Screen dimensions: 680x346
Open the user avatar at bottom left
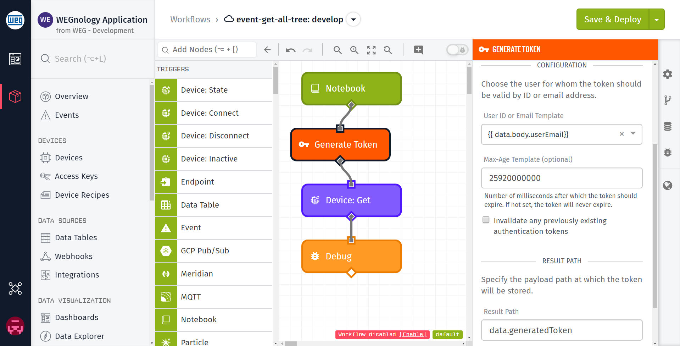coord(15,326)
